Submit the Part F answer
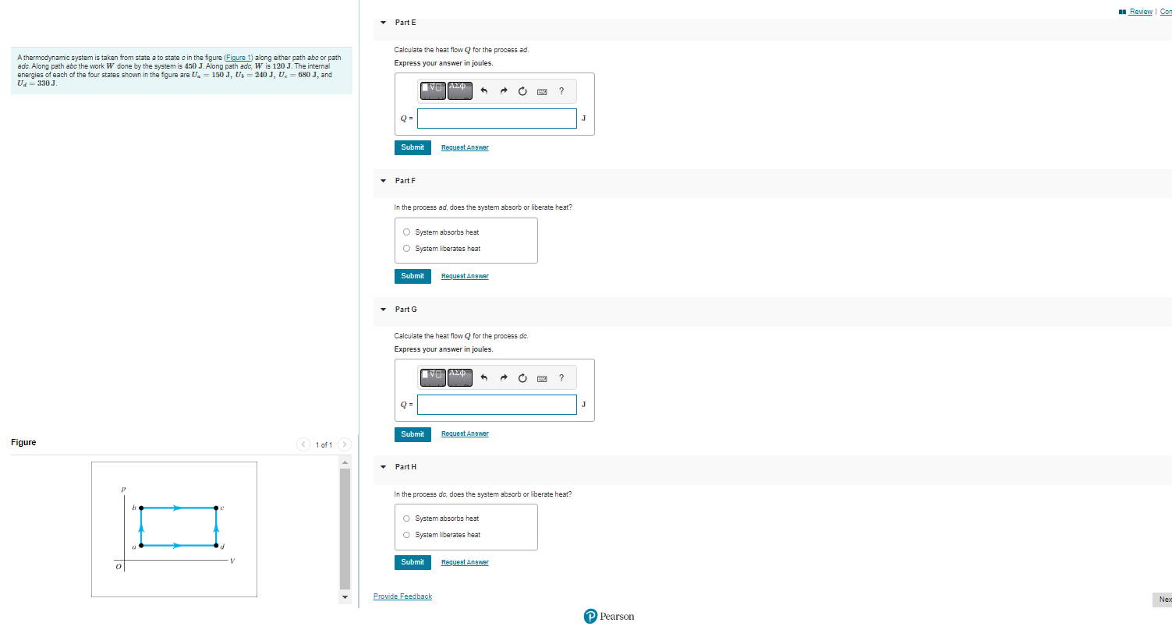Screen dimensions: 1172x630 413,276
